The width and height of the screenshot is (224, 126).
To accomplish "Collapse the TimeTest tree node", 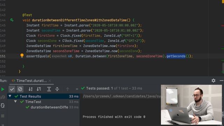I will point(15,101).
